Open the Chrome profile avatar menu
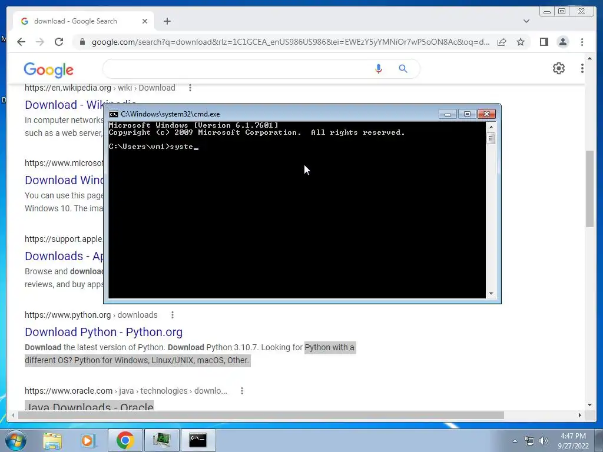This screenshot has width=603, height=452. click(x=563, y=42)
